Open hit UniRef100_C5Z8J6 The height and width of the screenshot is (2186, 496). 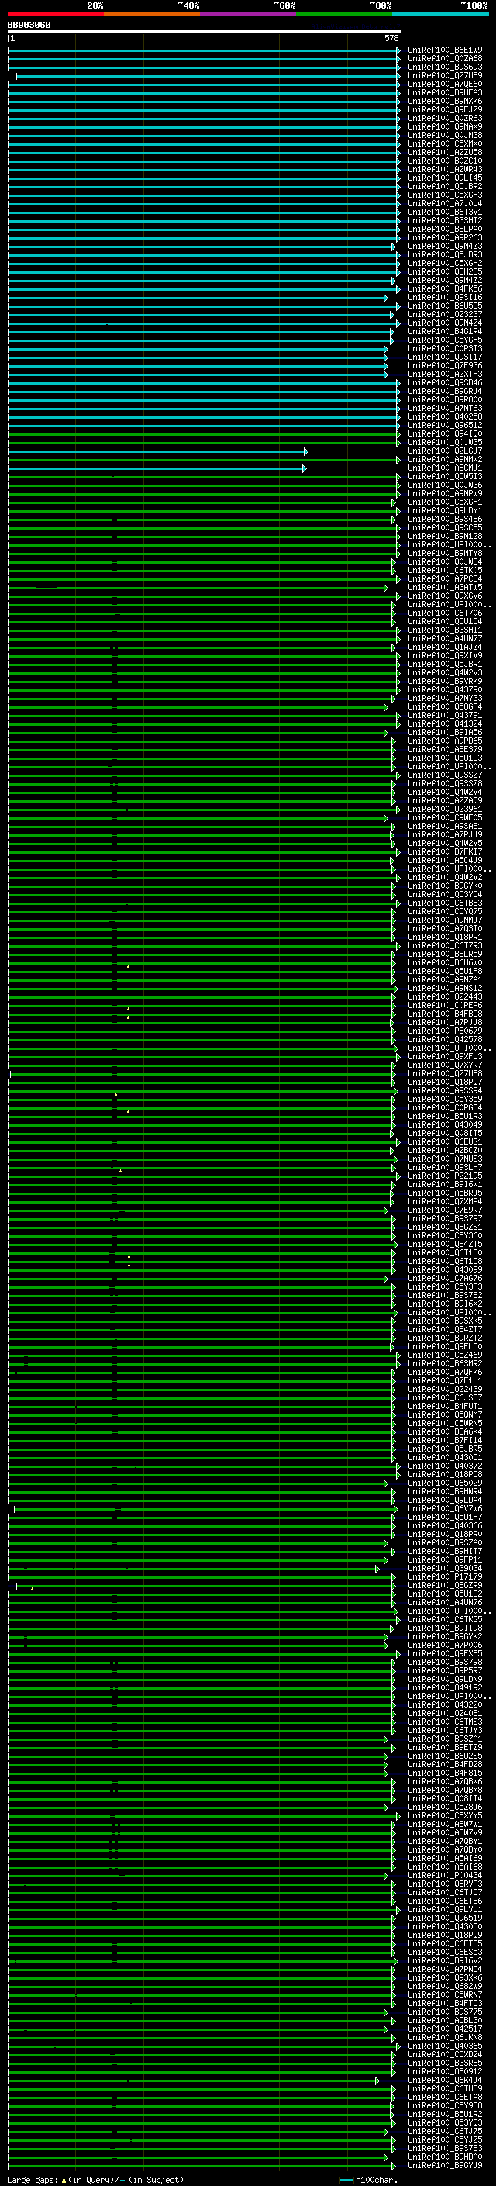[x=445, y=1807]
